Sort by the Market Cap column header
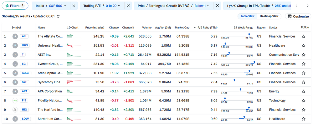The width and height of the screenshot is (313, 124). [182, 28]
